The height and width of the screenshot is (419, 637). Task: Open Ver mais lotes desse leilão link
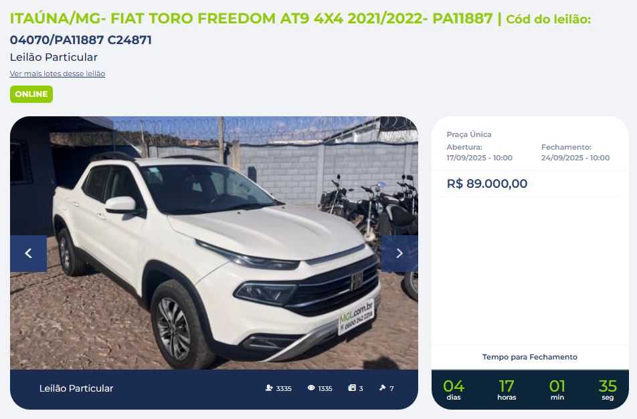pyautogui.click(x=58, y=74)
